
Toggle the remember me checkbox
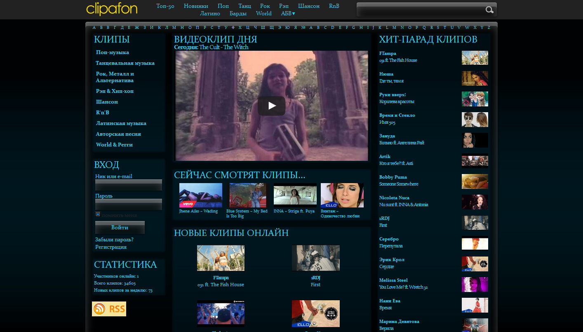(98, 214)
